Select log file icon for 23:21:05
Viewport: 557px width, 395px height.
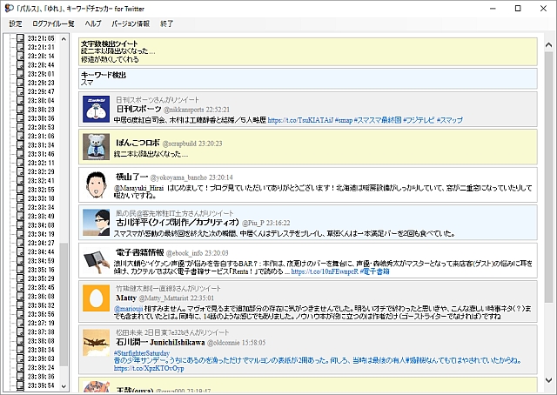(x=20, y=38)
